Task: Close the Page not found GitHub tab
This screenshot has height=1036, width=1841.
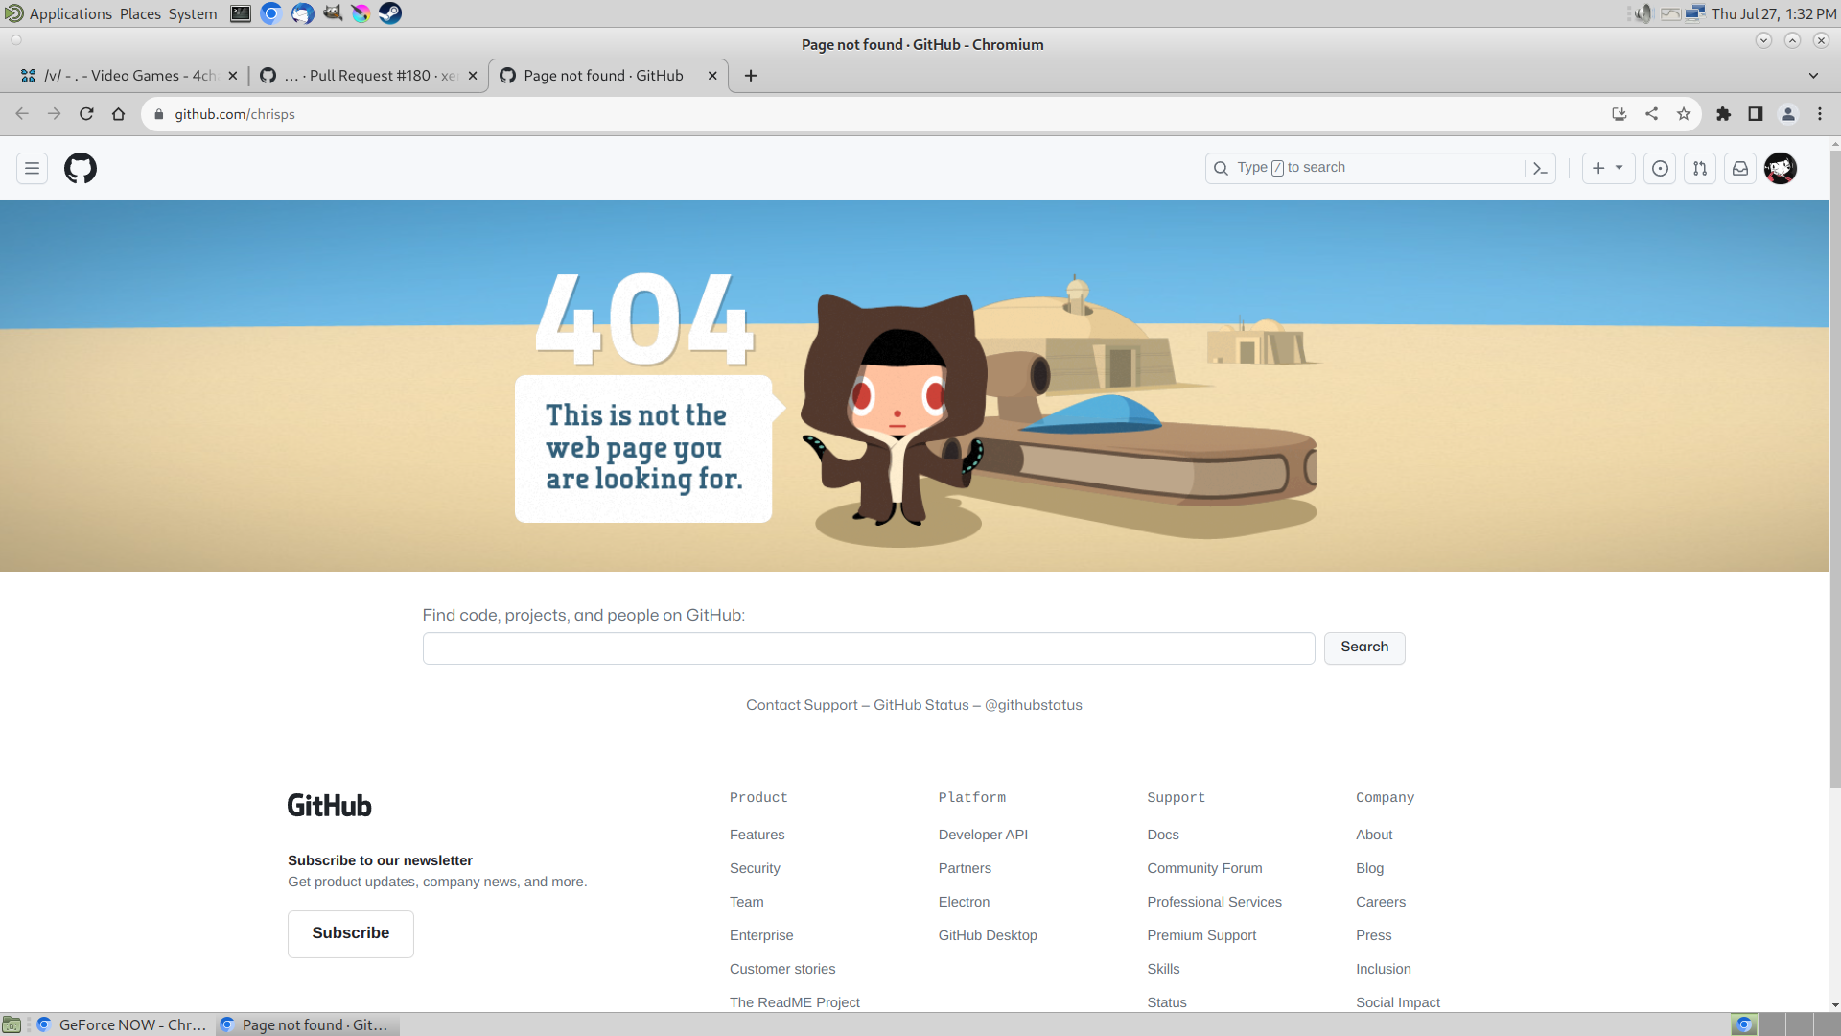Action: [x=712, y=76]
